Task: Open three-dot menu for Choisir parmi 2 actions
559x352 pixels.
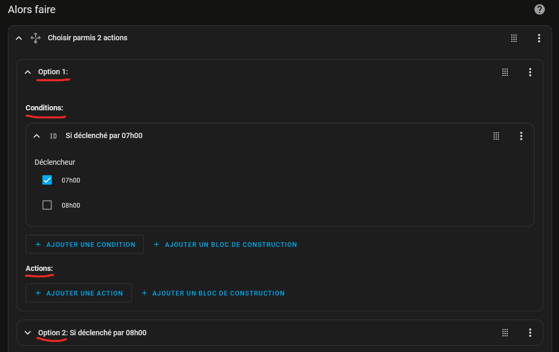Action: [x=539, y=38]
